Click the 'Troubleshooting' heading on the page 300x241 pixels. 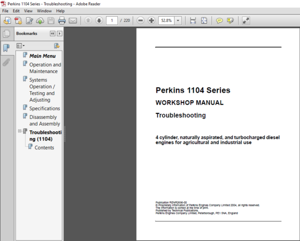tap(180, 115)
